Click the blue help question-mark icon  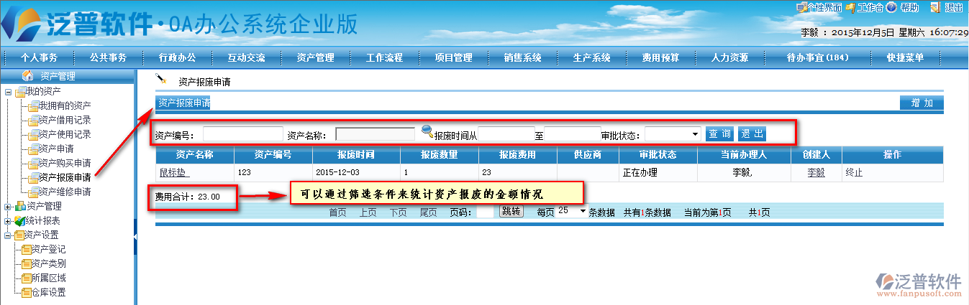(891, 8)
